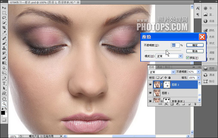This screenshot has width=218, height=138.
Task: Open the layers panel options menu
Action: point(199,67)
